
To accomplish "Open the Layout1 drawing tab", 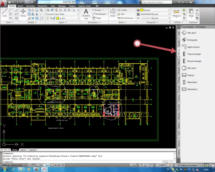I will [23, 150].
